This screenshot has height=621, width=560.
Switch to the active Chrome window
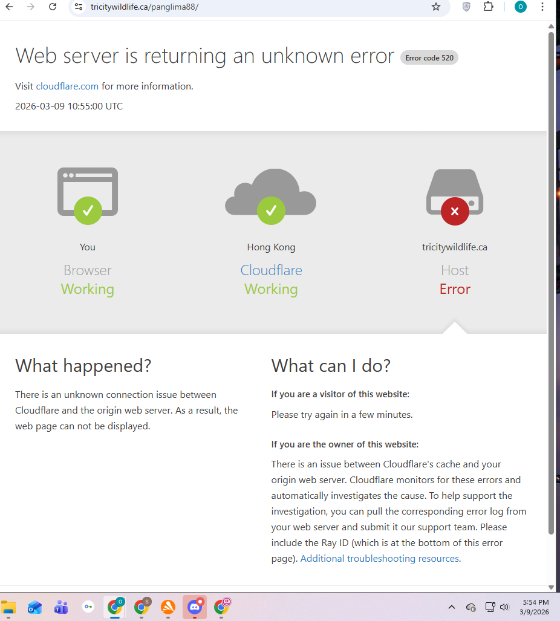[115, 607]
